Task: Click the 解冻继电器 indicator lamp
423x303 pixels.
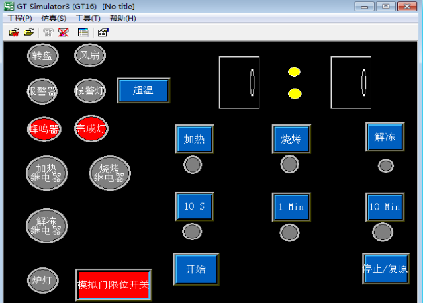Action: coord(47,226)
